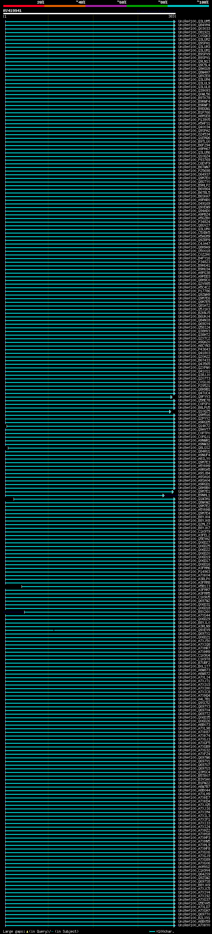Click the cyan ~100% identity legend segment
The height and width of the screenshot is (934, 212).
tap(188, 6)
